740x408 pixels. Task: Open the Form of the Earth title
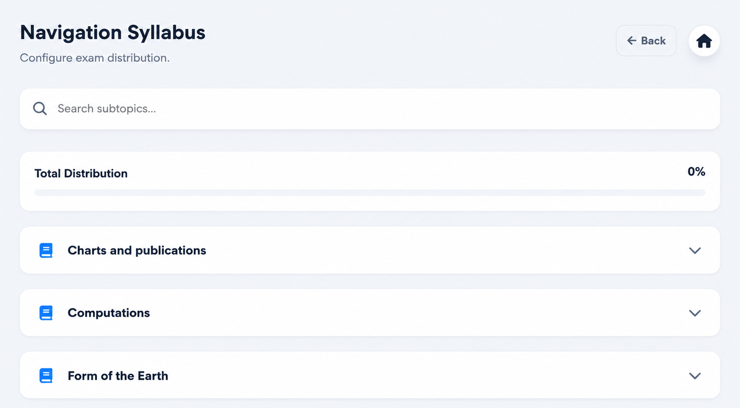118,376
